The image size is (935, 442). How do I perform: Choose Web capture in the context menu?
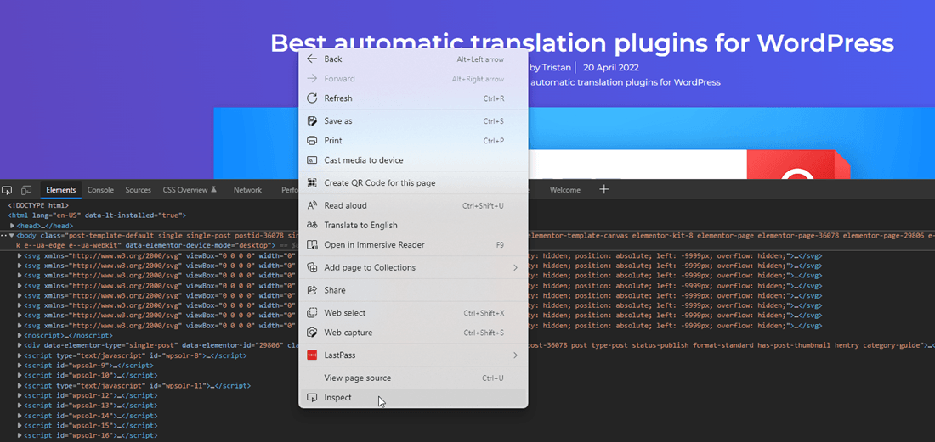[x=412, y=332]
